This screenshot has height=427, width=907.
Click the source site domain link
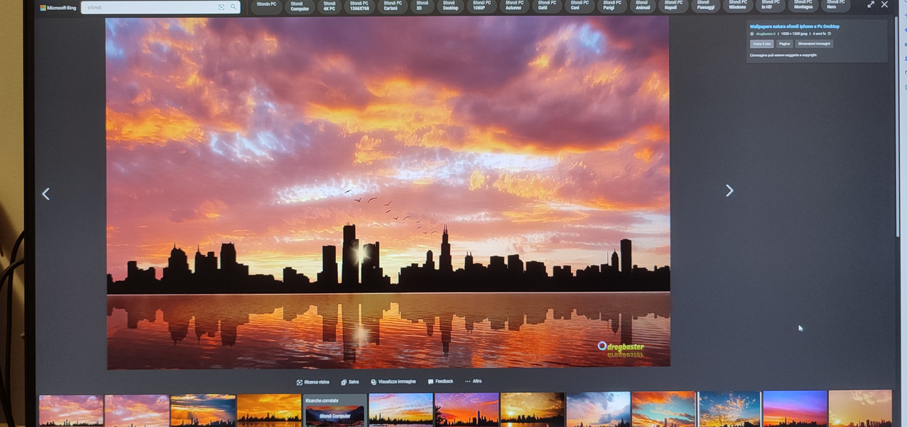point(765,33)
